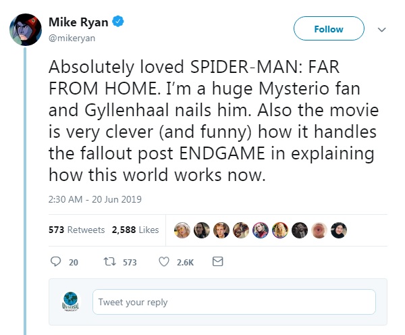
Task: Click the first liker avatar in row
Action: tap(182, 230)
